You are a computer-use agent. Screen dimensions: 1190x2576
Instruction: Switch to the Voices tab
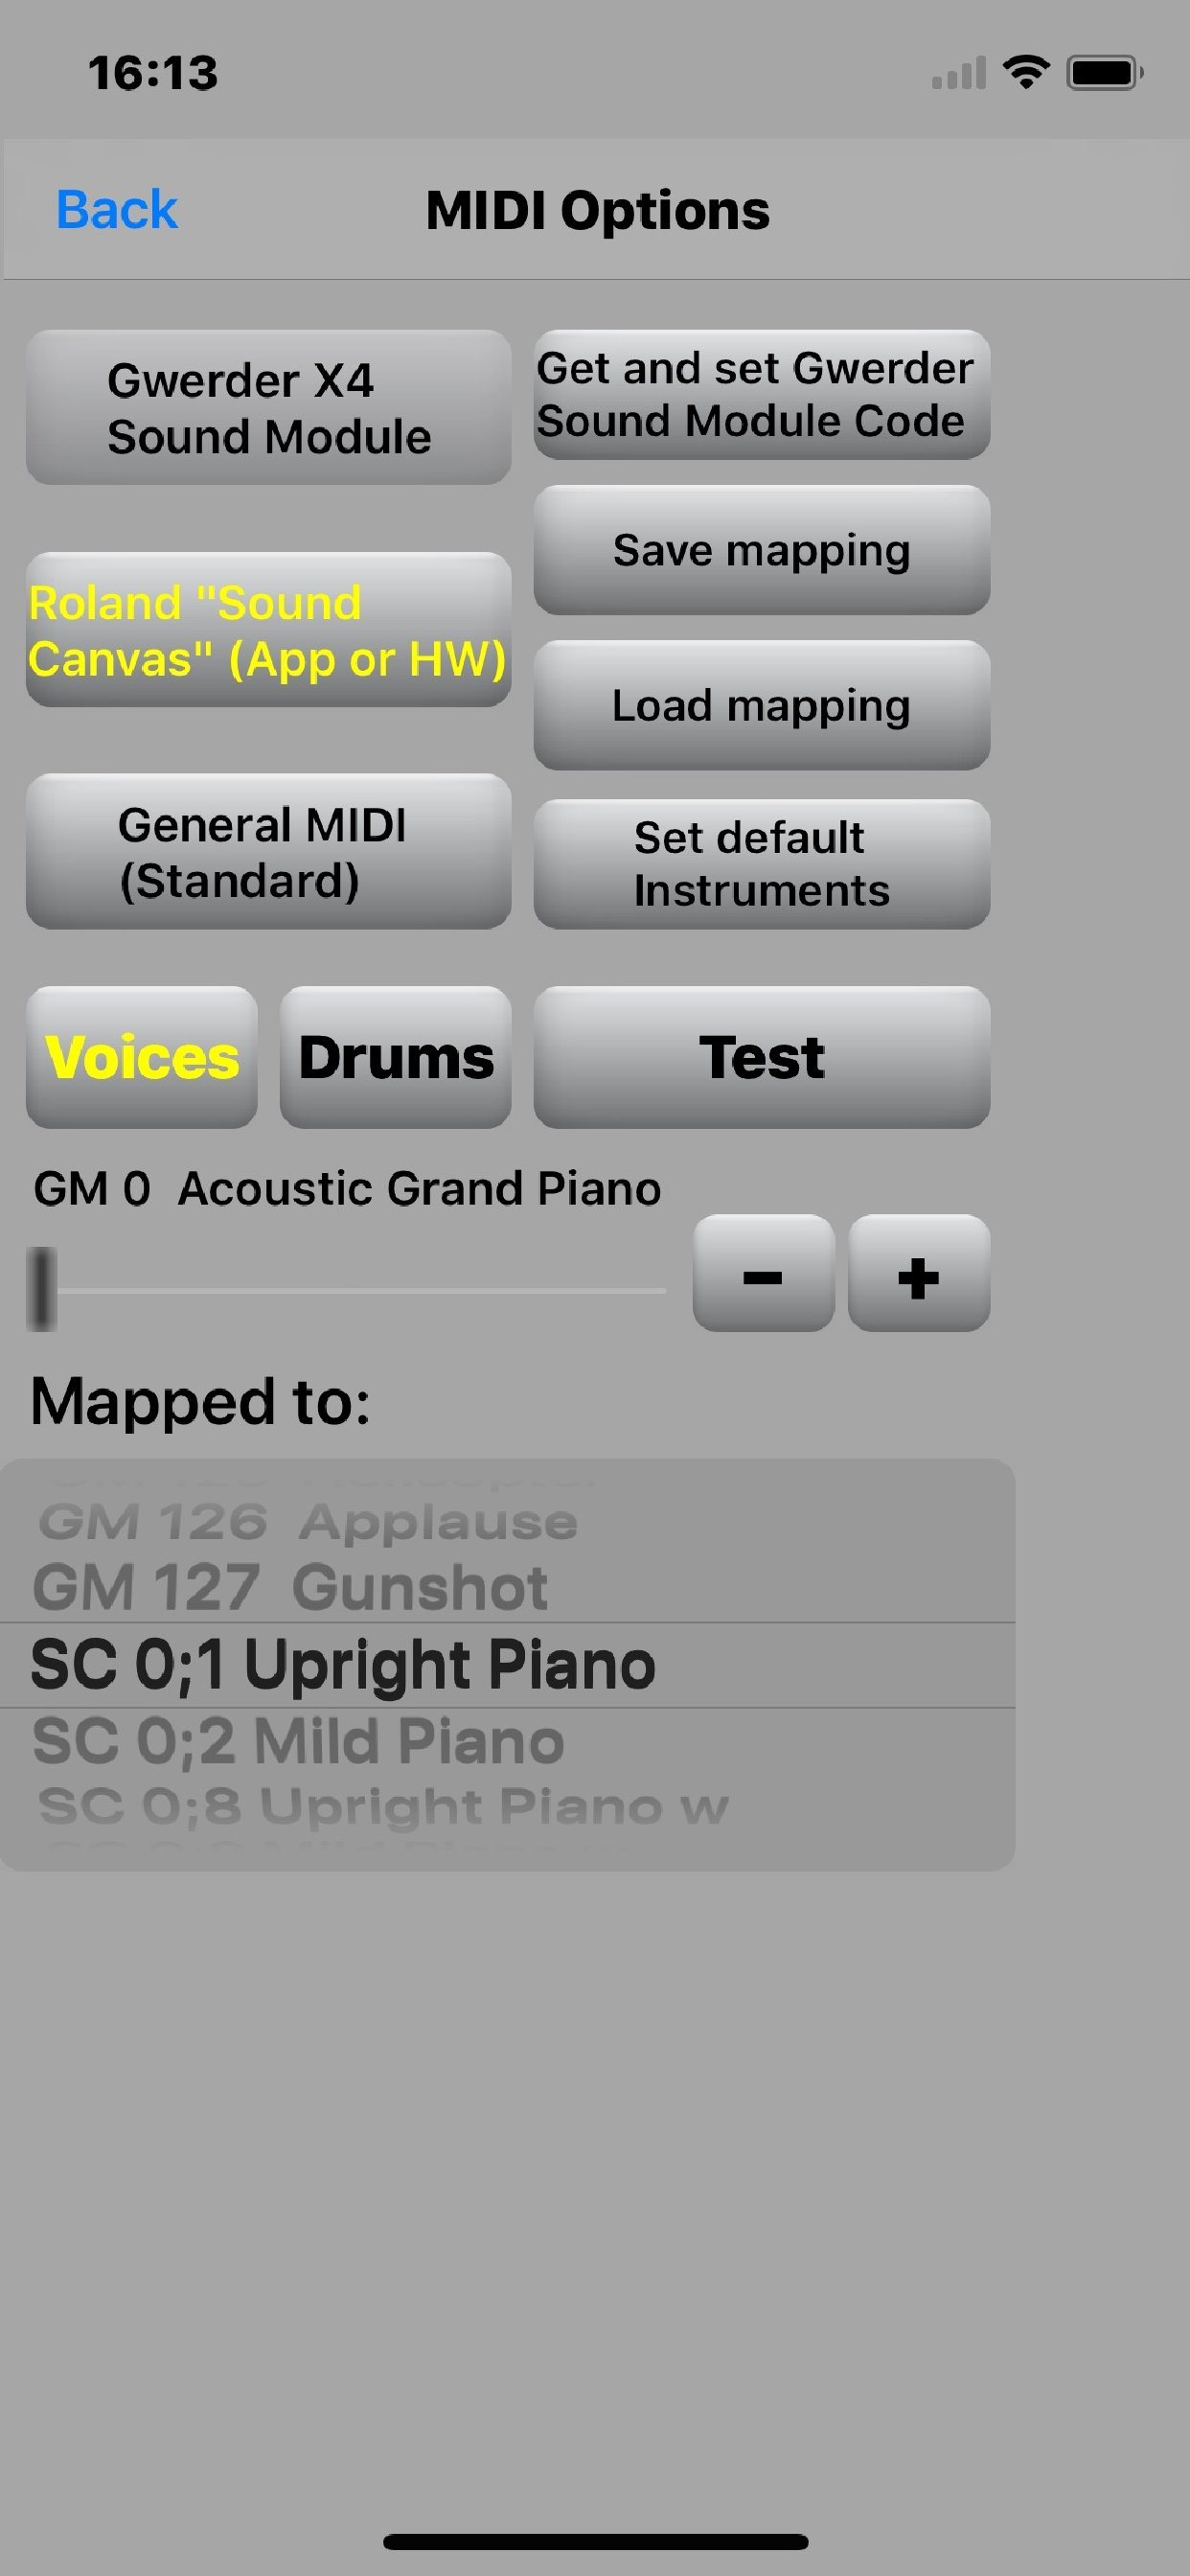click(142, 1057)
